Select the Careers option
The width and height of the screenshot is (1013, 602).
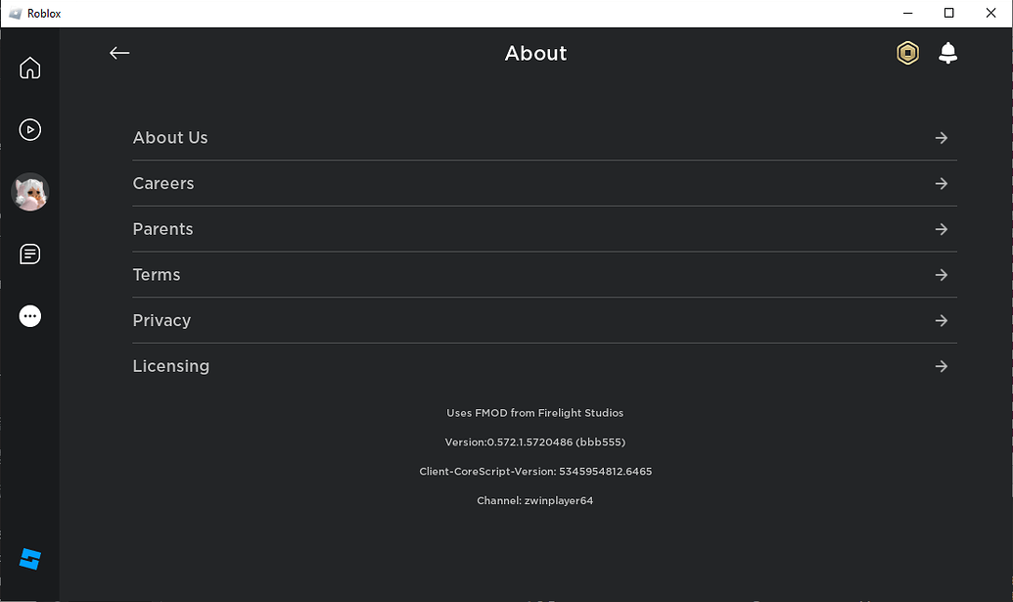162,183
